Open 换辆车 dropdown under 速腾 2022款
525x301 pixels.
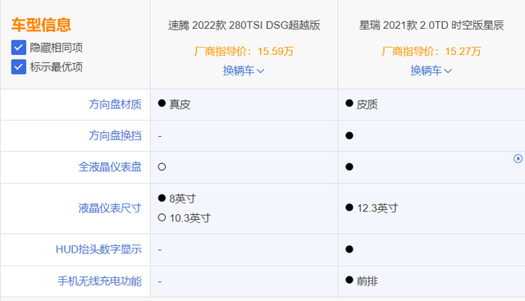(244, 71)
